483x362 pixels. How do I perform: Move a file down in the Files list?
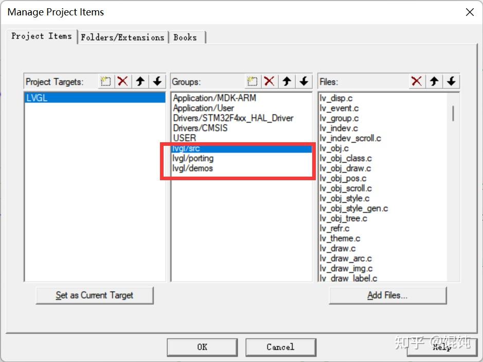[x=452, y=81]
